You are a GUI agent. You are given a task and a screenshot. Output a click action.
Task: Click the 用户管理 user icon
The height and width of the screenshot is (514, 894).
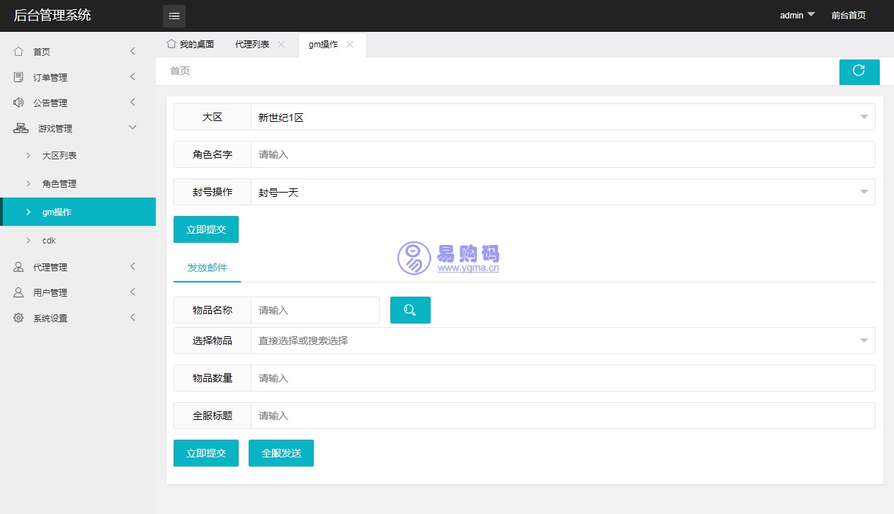18,292
